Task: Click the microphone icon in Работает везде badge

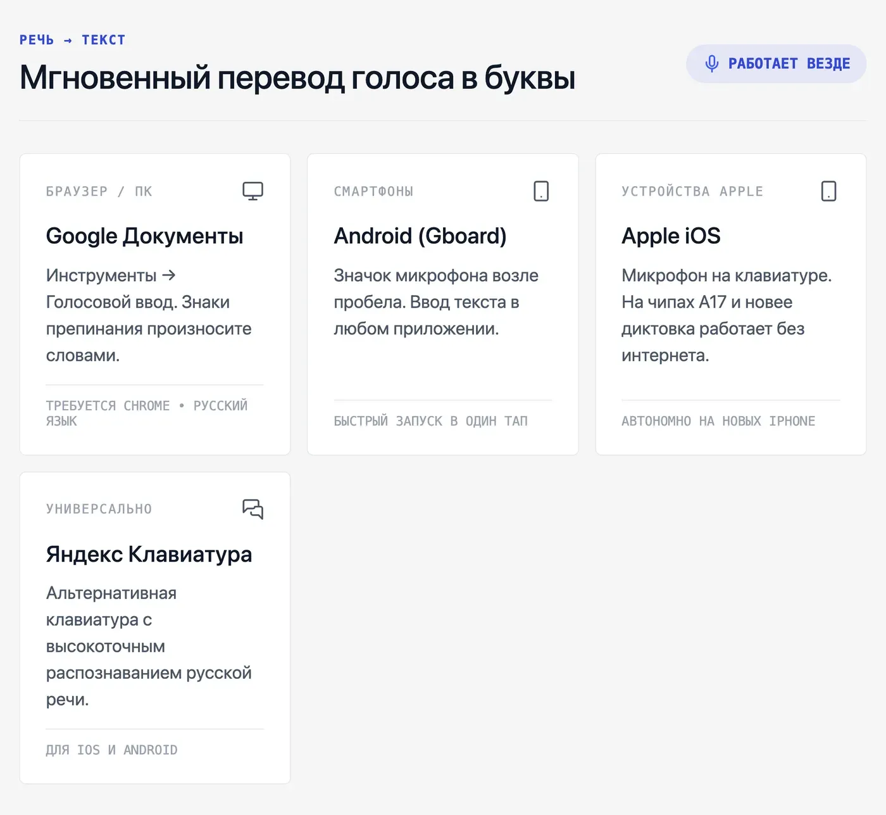Action: click(712, 64)
